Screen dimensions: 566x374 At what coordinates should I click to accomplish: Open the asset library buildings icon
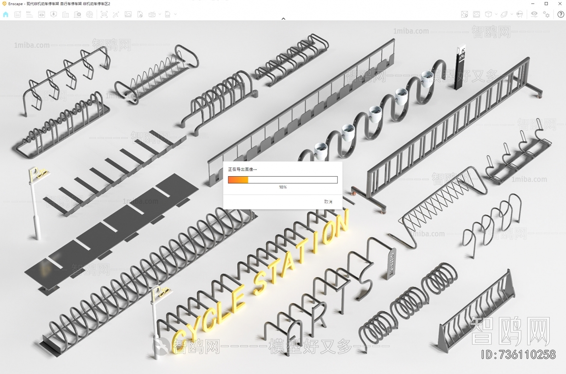click(x=65, y=15)
